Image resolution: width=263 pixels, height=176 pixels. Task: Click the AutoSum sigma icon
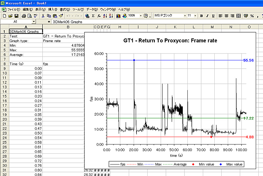click(x=93, y=16)
